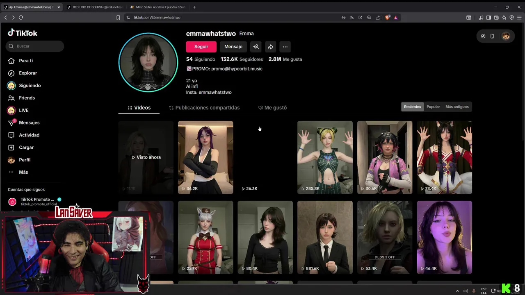The image size is (525, 295).
Task: Select the Videos tab
Action: (x=139, y=108)
